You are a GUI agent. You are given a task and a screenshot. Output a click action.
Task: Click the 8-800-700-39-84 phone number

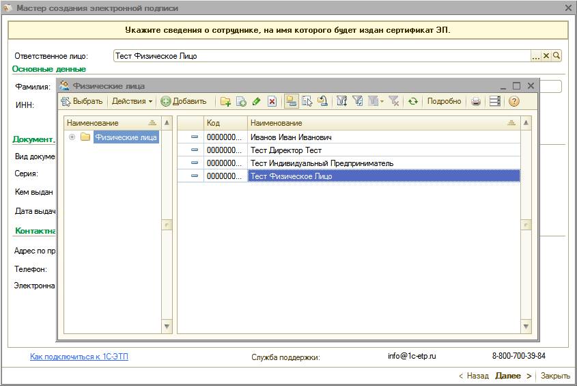(519, 356)
